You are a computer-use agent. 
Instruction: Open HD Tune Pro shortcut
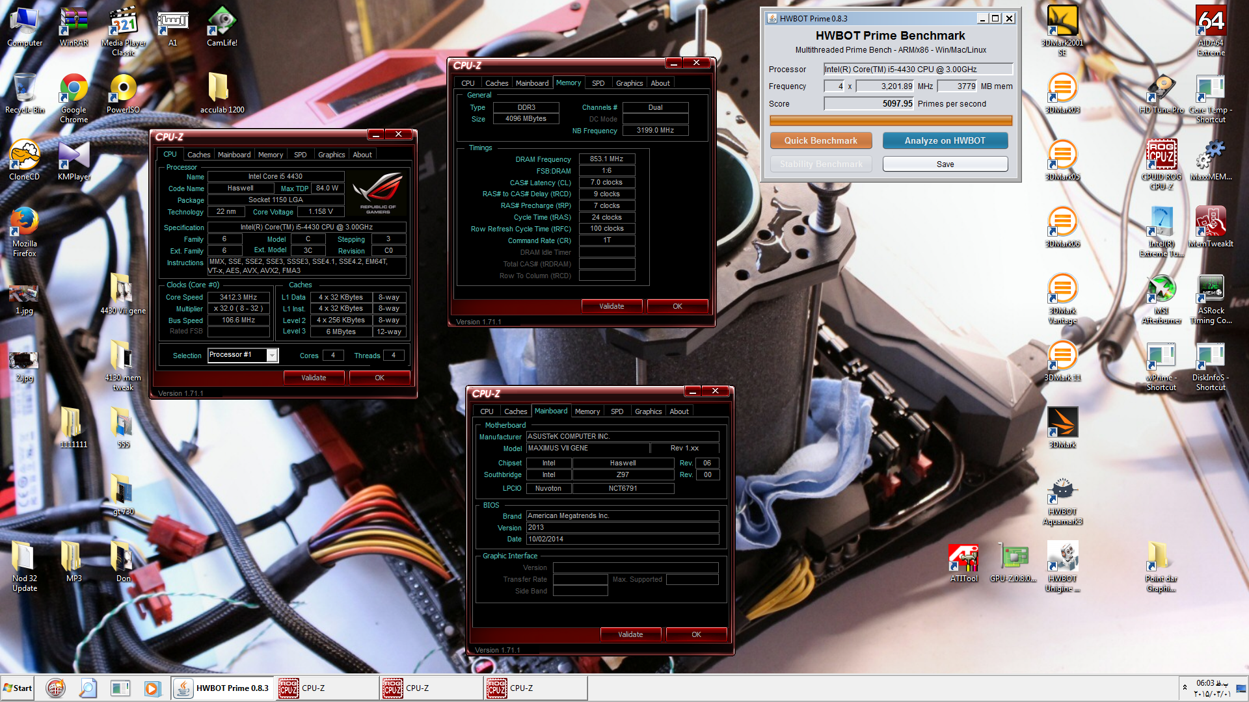[x=1161, y=93]
